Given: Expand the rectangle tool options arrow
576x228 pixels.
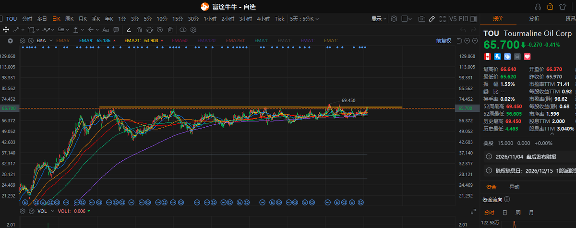Looking at the screenshot, I should [37, 29].
